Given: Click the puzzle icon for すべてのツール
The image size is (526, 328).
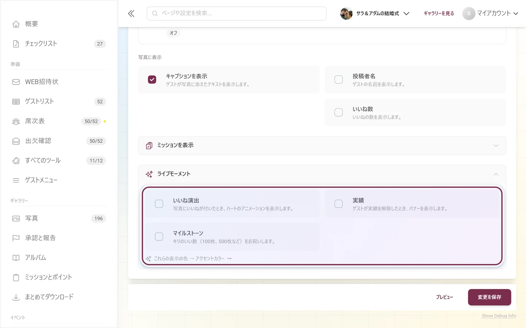Looking at the screenshot, I should pyautogui.click(x=16, y=161).
